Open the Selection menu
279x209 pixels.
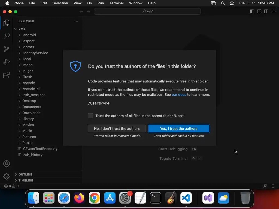pos(60,3)
